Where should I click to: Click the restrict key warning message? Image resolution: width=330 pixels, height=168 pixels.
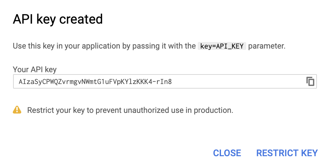click(x=130, y=110)
